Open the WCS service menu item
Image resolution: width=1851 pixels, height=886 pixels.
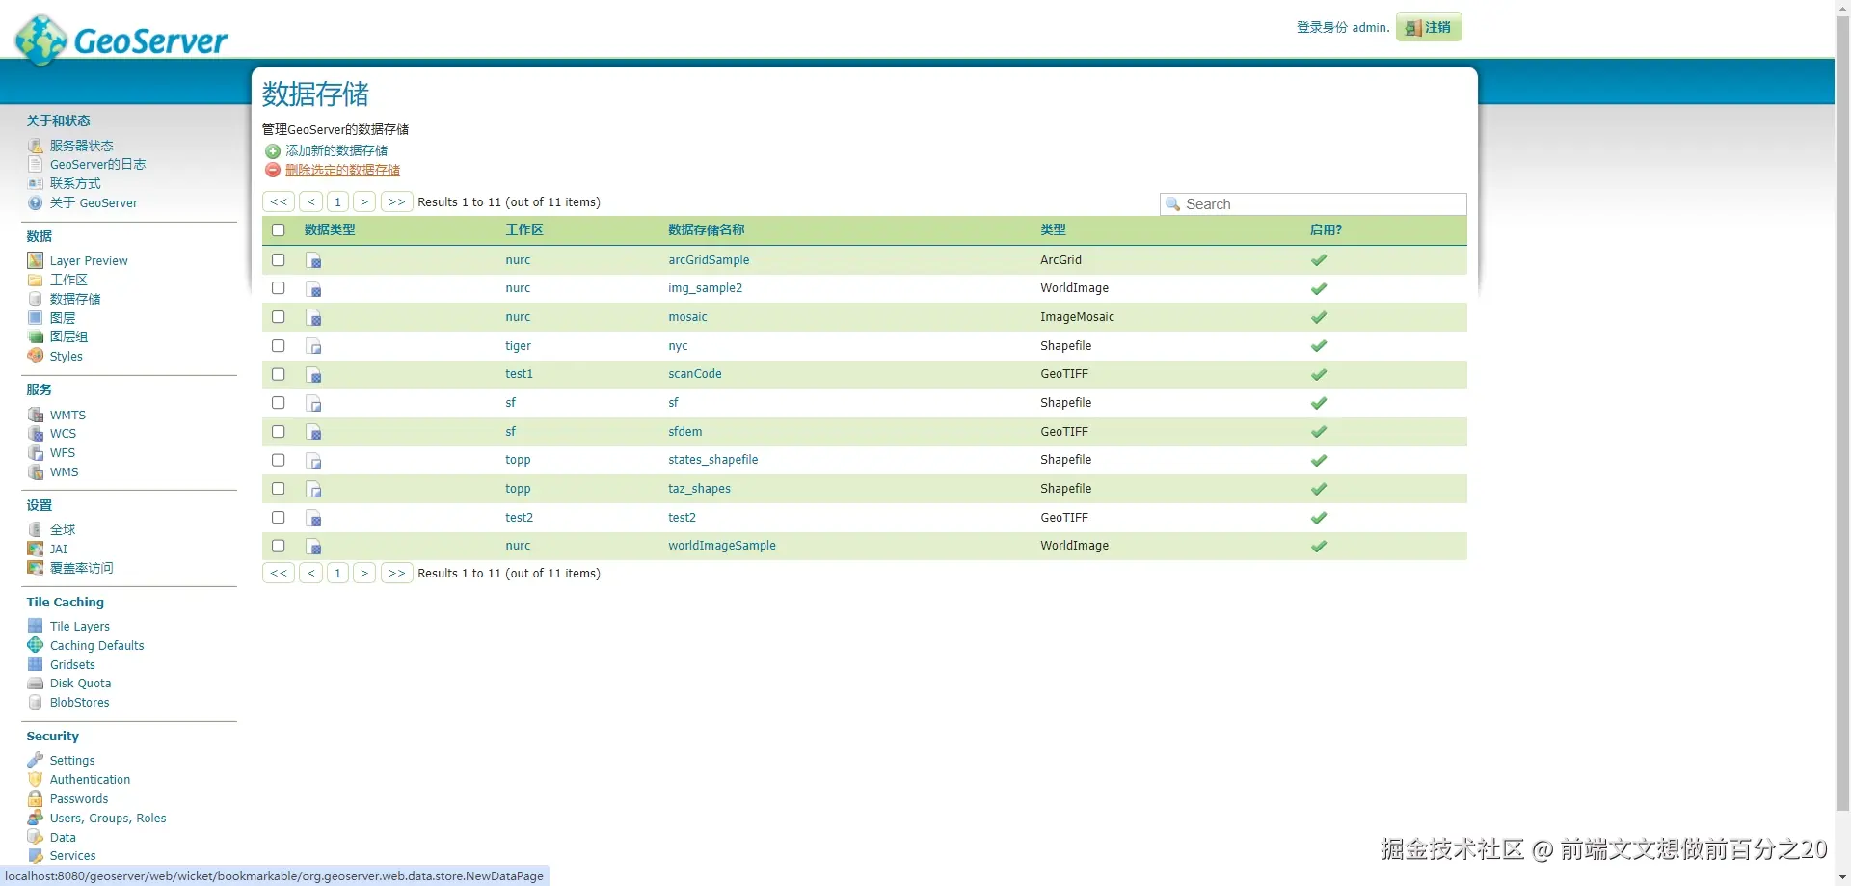click(x=63, y=434)
